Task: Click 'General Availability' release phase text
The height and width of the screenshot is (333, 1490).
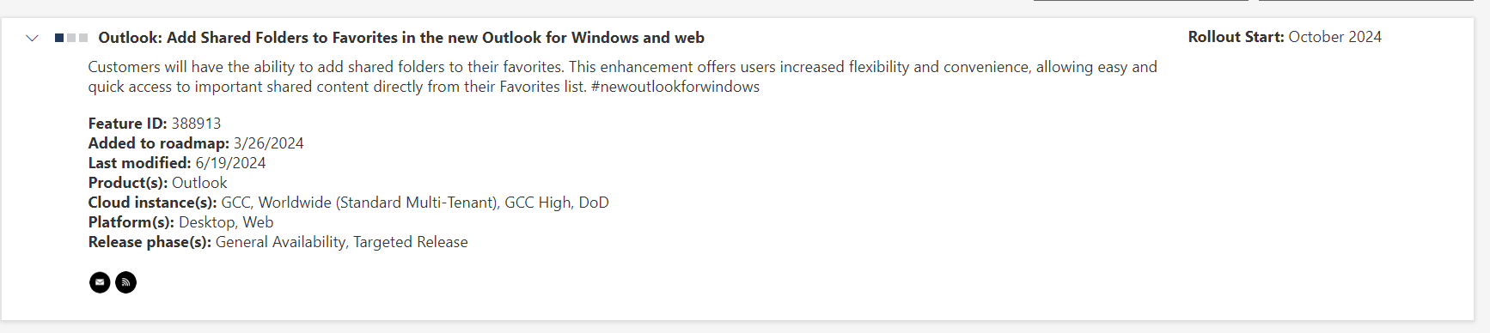Action: pyautogui.click(x=280, y=242)
